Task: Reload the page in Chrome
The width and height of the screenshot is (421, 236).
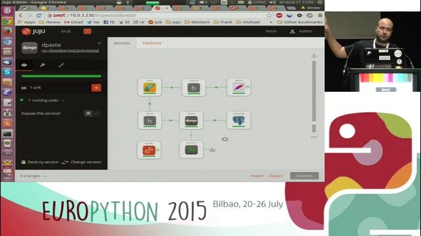Action: point(39,16)
